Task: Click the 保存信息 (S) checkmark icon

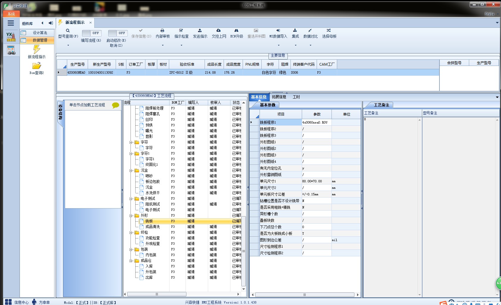Action: click(141, 30)
